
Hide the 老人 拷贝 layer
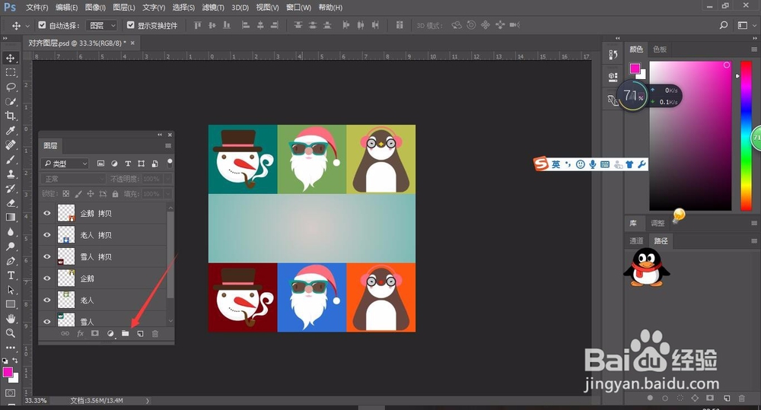coord(47,235)
